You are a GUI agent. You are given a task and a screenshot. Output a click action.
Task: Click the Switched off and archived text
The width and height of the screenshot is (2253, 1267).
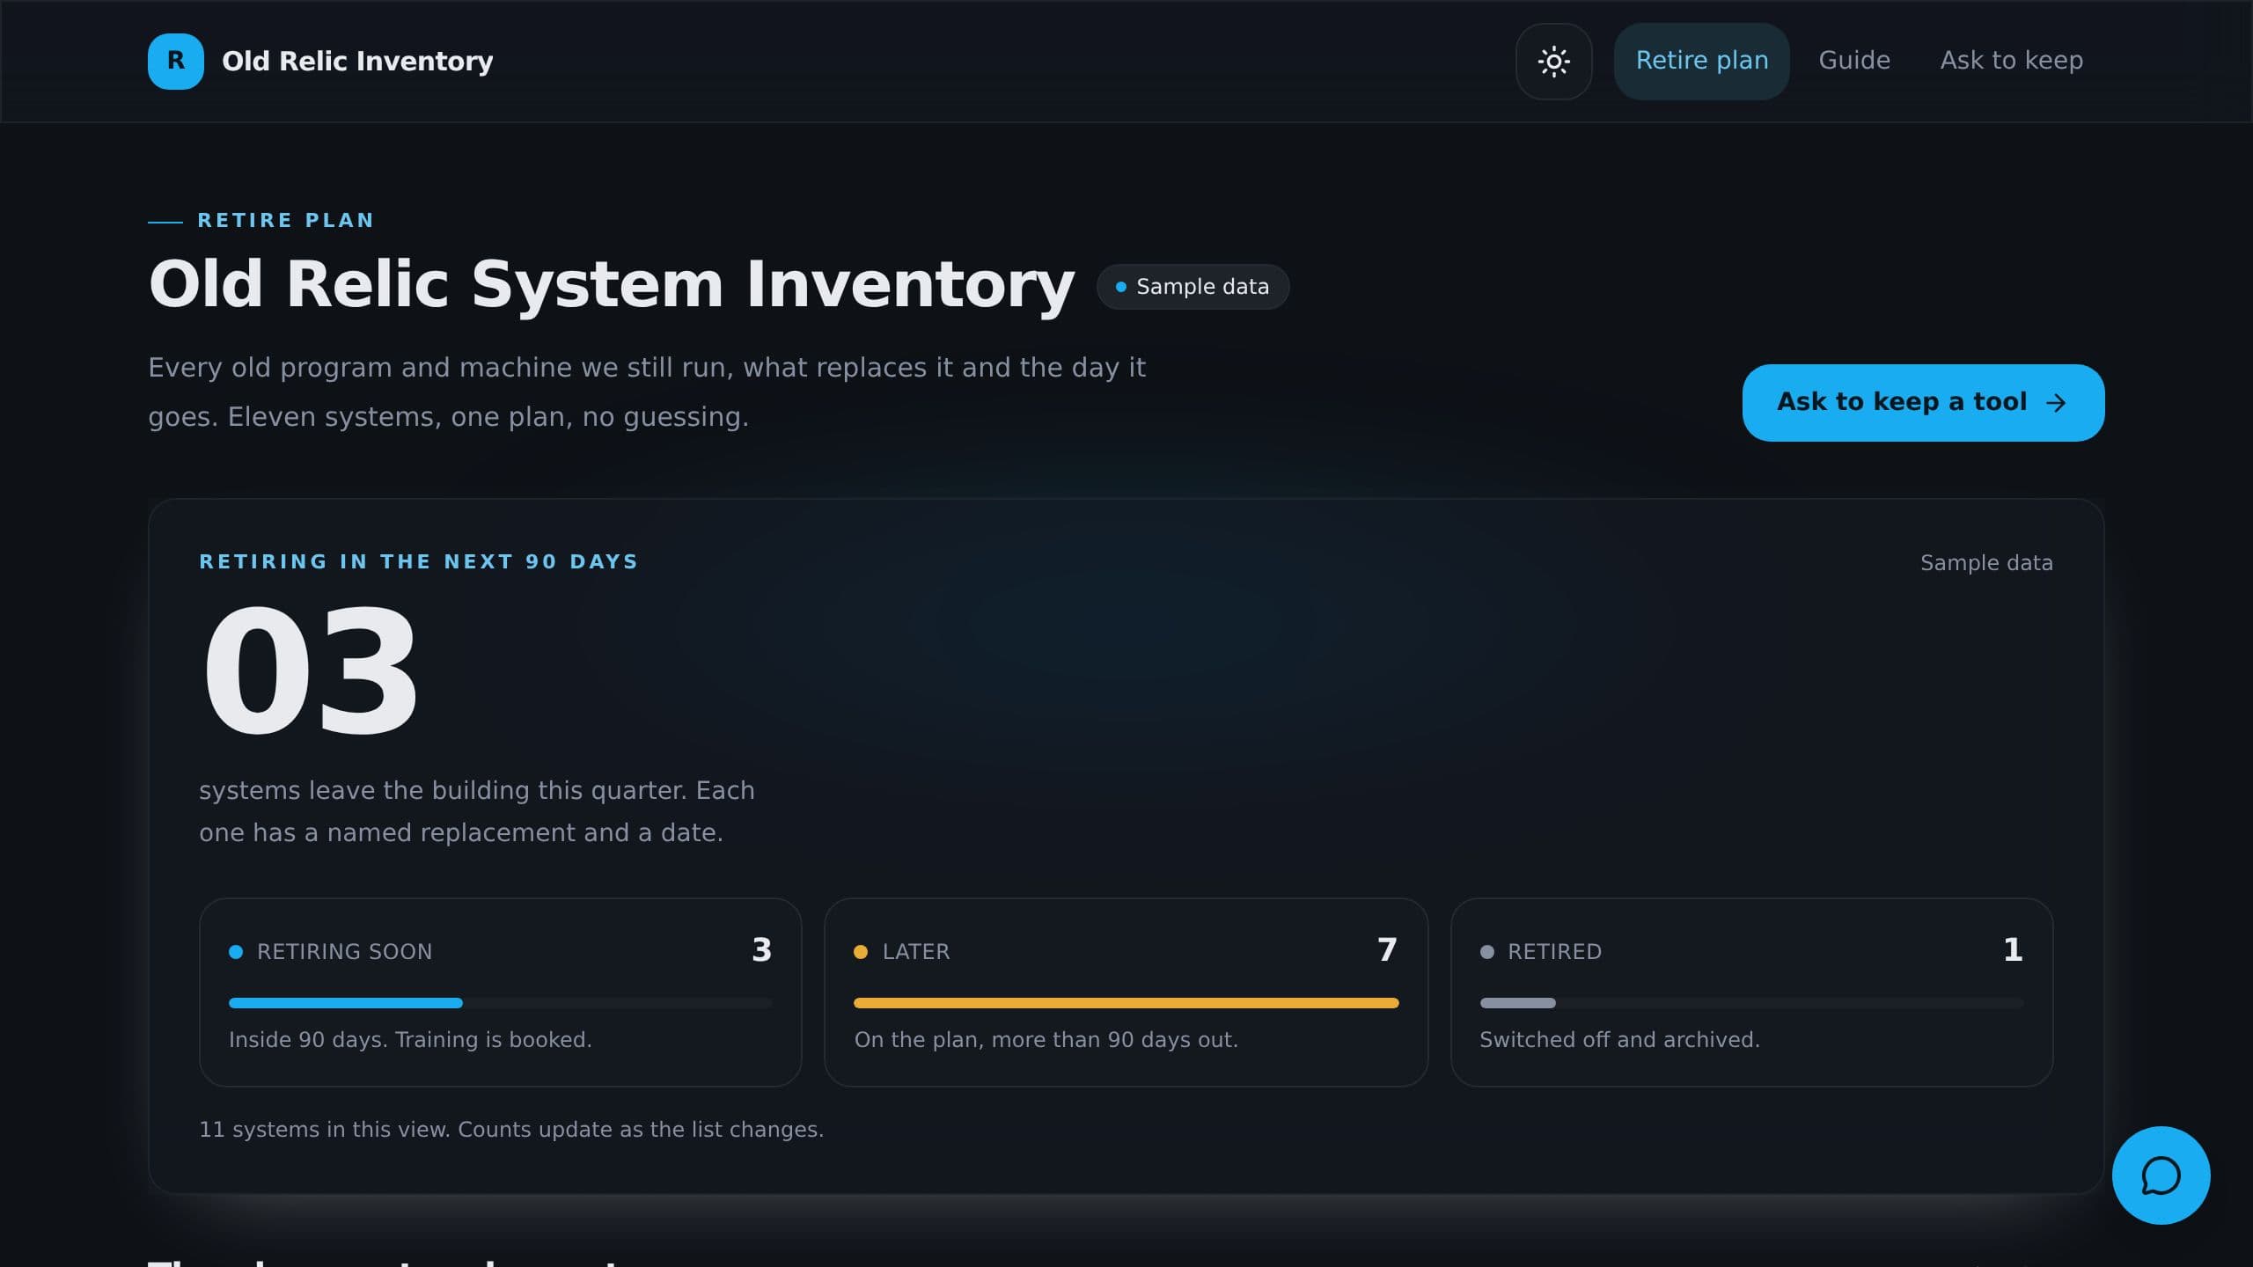1619,1040
